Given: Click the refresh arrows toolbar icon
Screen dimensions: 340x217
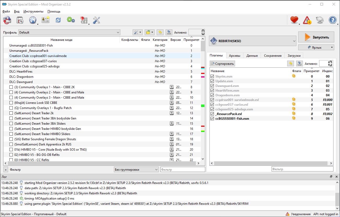Looking at the screenshot, I should point(58,20).
